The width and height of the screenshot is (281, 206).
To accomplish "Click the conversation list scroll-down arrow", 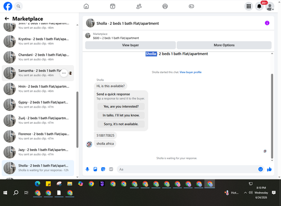I will point(78,177).
